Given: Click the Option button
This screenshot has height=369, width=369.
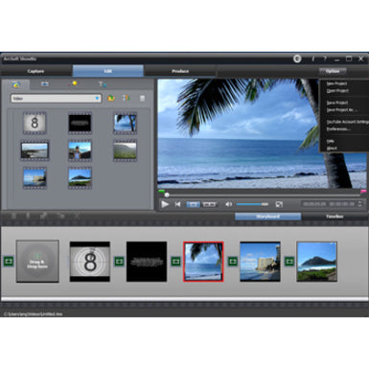Looking at the screenshot, I should [333, 71].
